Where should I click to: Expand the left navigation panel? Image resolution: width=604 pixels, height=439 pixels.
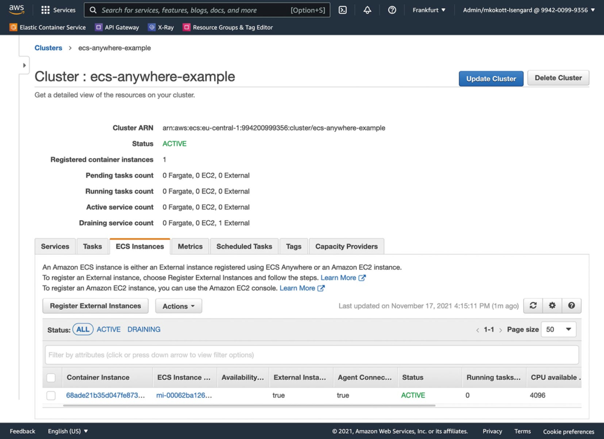pos(24,65)
